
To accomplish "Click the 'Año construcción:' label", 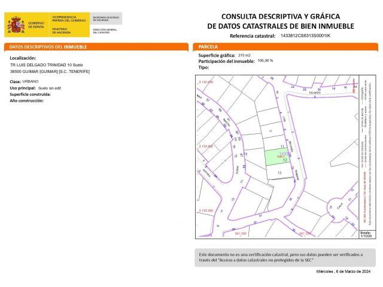I will (26, 100).
